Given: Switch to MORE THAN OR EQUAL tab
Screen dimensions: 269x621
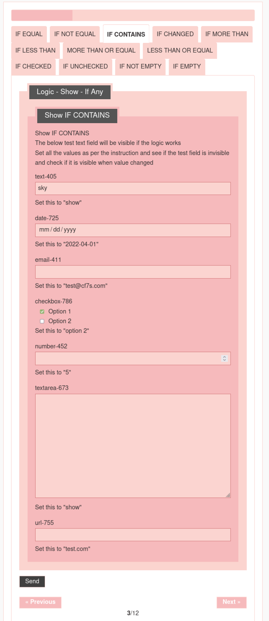Looking at the screenshot, I should (x=101, y=50).
